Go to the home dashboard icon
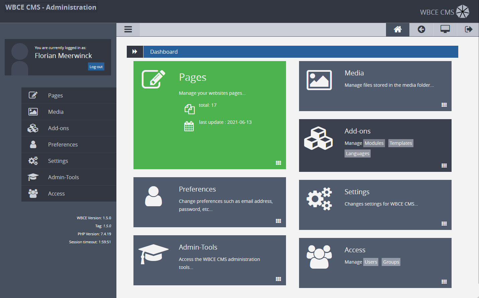This screenshot has height=298, width=479. (x=398, y=29)
